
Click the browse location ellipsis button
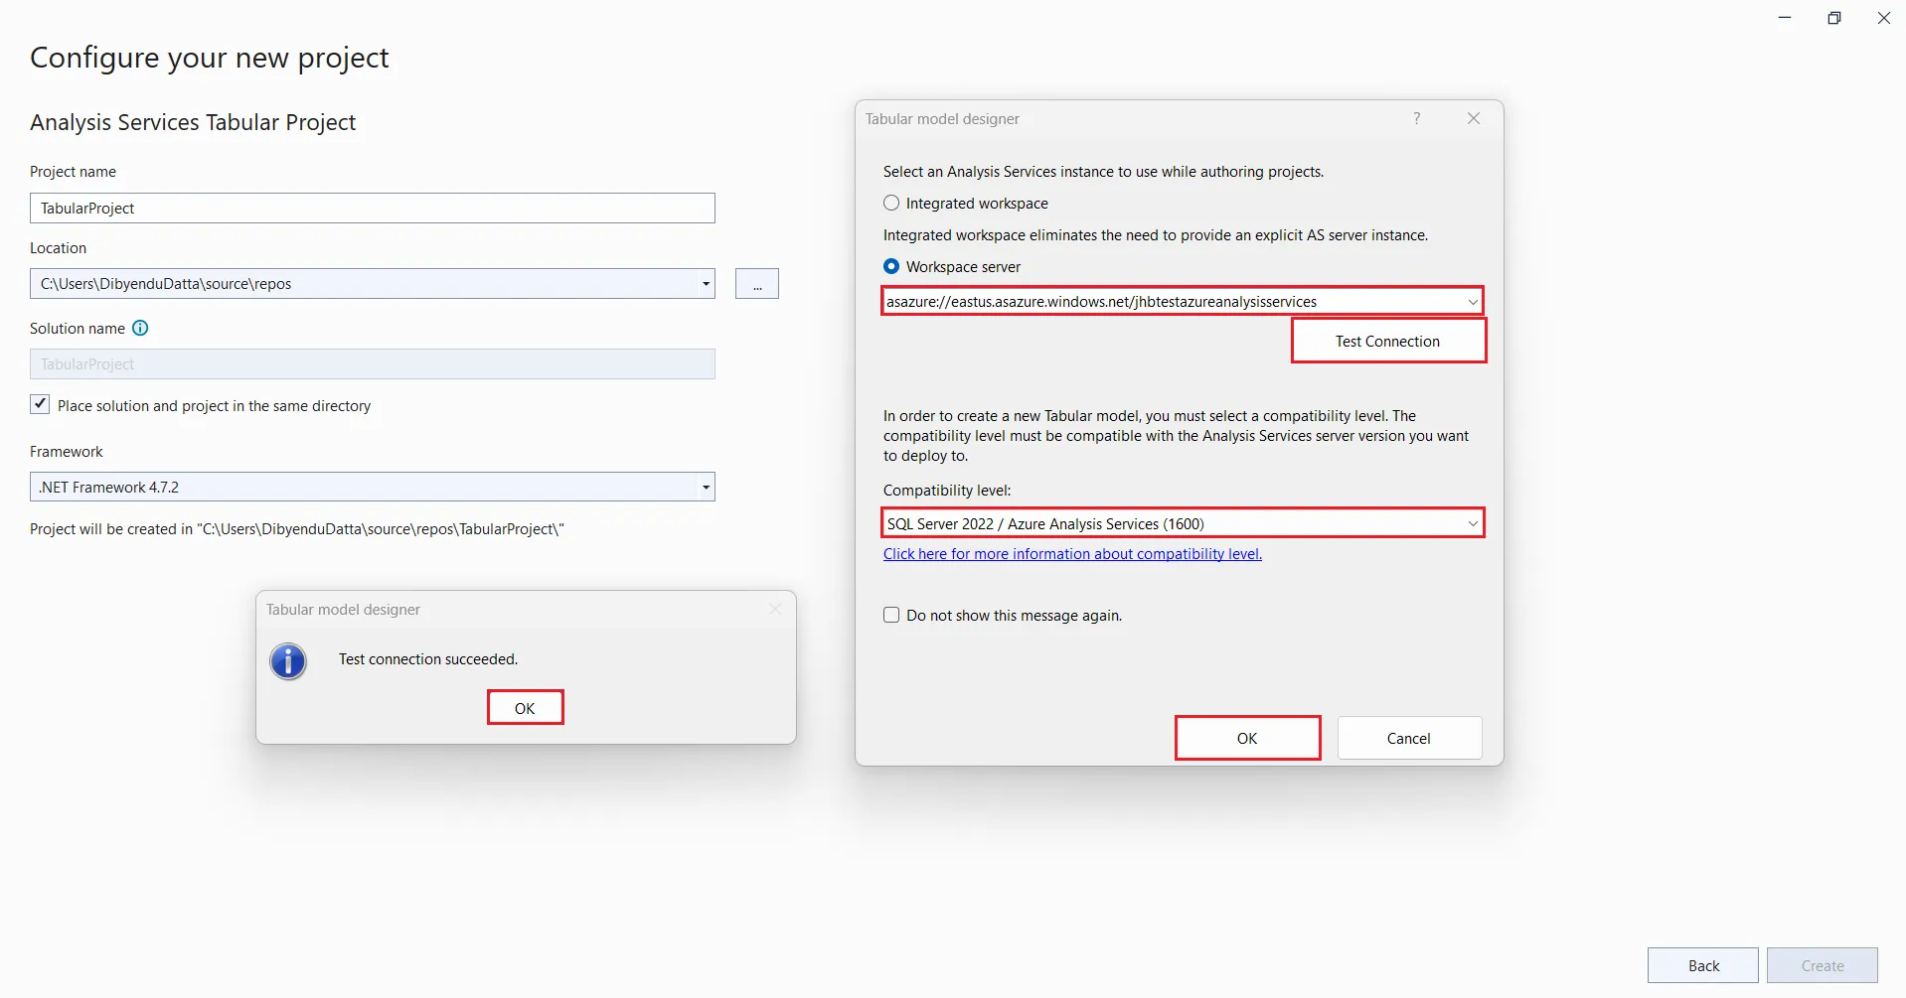(x=756, y=284)
